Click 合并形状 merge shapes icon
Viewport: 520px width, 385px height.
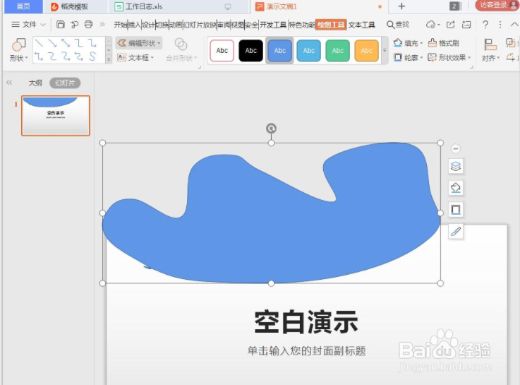(181, 44)
